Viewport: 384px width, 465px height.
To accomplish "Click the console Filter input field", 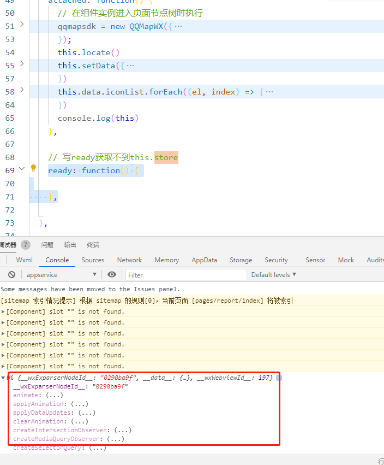I will click(185, 275).
